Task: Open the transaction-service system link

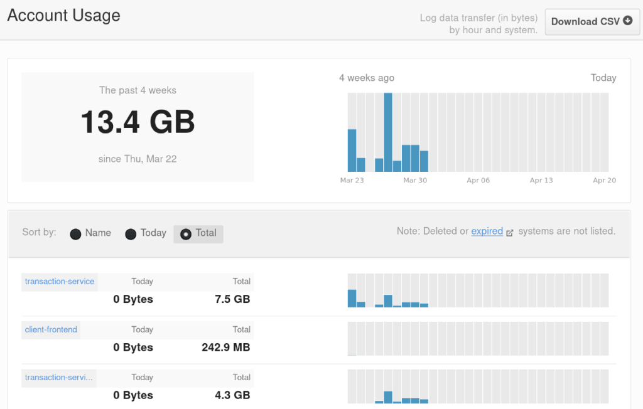Action: coord(60,282)
